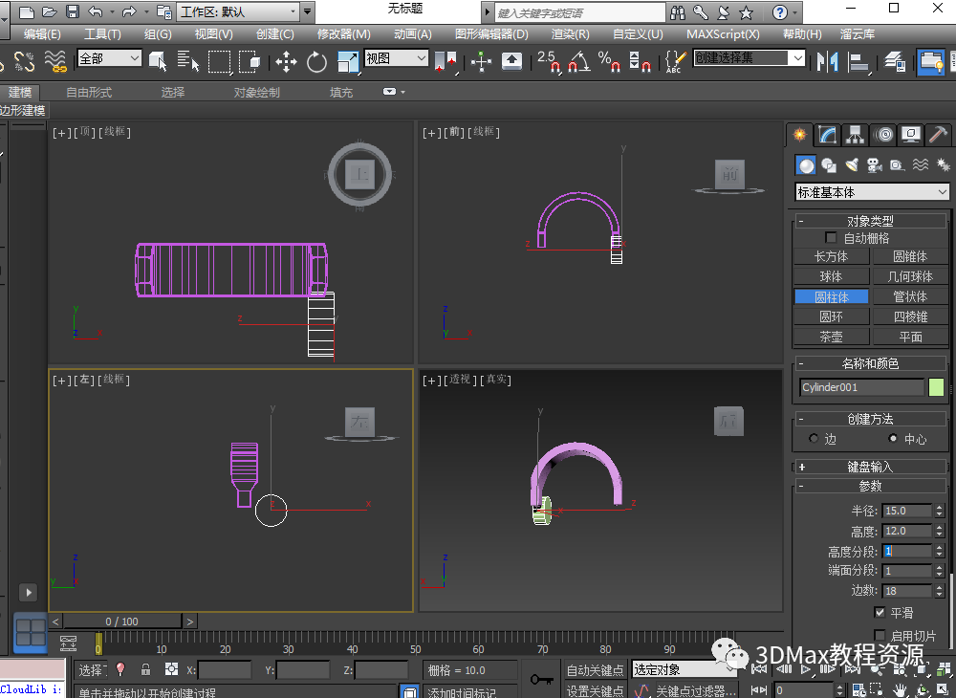Click the 茶壶 object button
956x698 pixels.
[831, 337]
